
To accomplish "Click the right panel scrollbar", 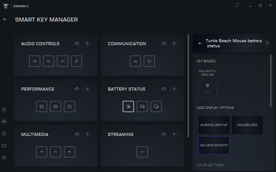I will click(271, 81).
